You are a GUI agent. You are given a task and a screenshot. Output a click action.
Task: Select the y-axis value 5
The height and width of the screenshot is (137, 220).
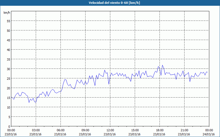coord(9,117)
